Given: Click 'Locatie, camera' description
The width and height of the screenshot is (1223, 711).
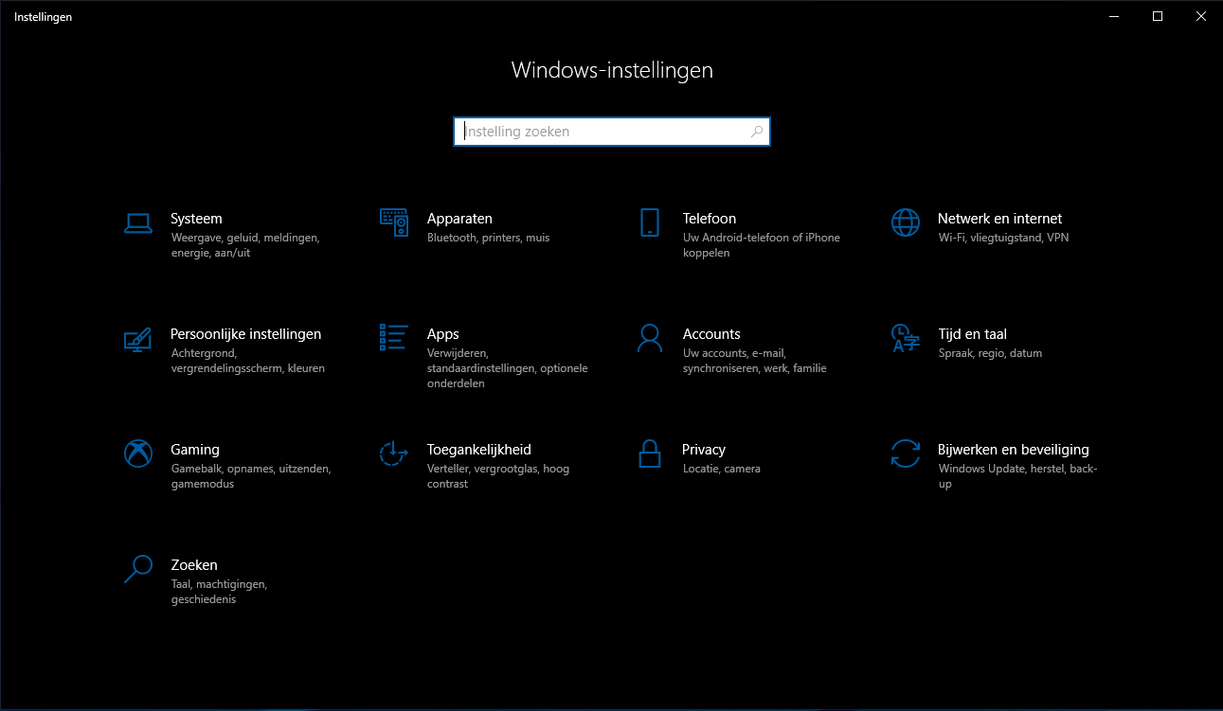Looking at the screenshot, I should tap(722, 469).
